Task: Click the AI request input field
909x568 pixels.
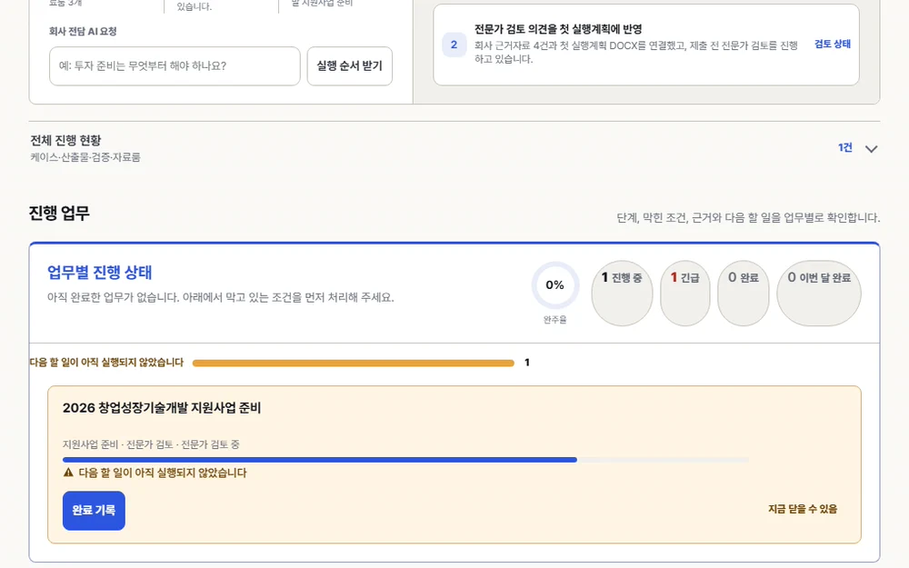Action: 175,66
